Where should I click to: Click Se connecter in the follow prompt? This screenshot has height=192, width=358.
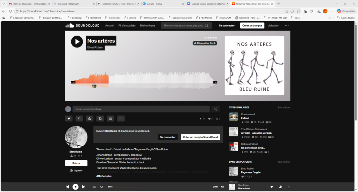167,137
